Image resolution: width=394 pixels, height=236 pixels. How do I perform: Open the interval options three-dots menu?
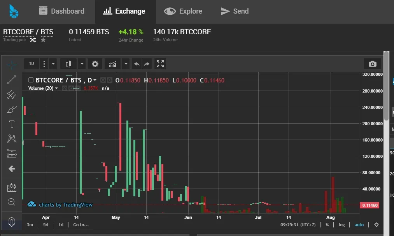pyautogui.click(x=44, y=64)
